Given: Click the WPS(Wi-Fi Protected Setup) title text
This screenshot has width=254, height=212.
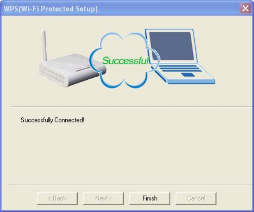Looking at the screenshot, I should click(51, 9).
